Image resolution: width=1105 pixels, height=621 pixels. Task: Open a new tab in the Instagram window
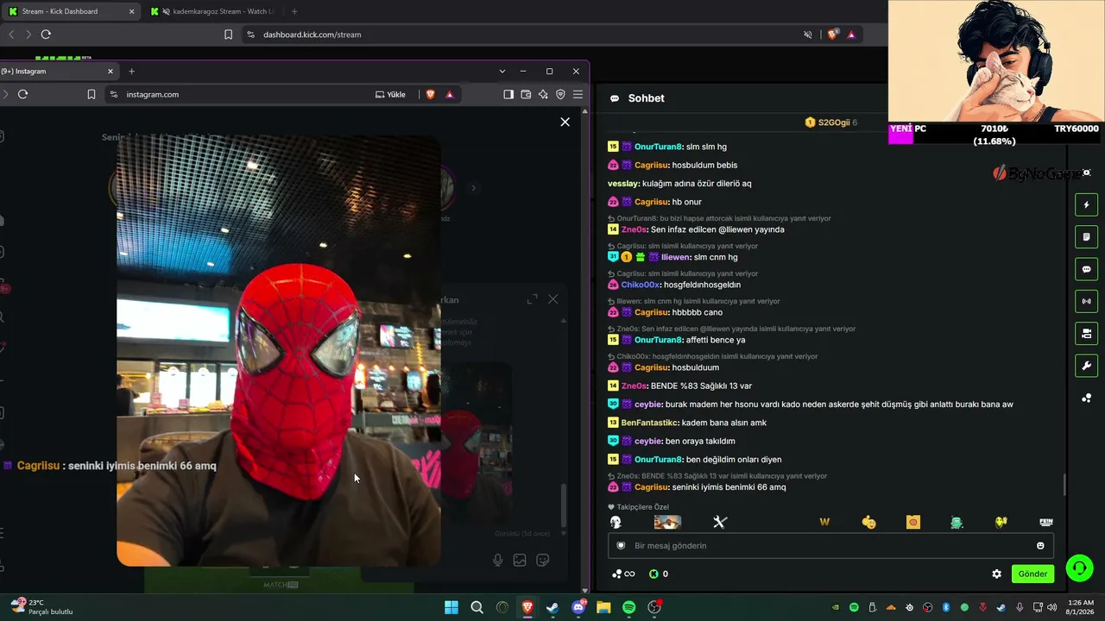(x=131, y=71)
